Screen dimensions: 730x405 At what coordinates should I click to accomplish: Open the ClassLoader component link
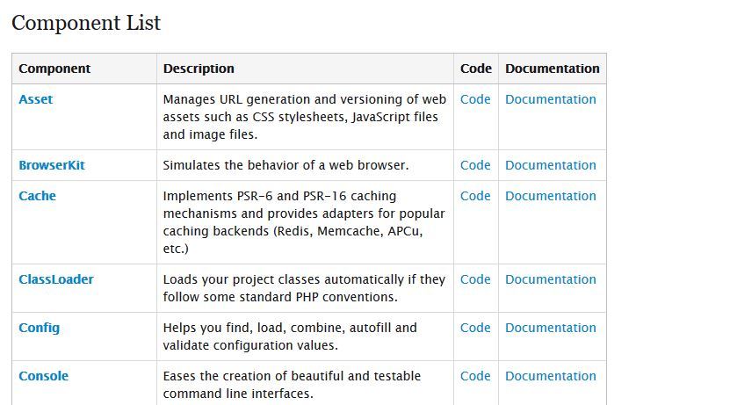(x=56, y=279)
